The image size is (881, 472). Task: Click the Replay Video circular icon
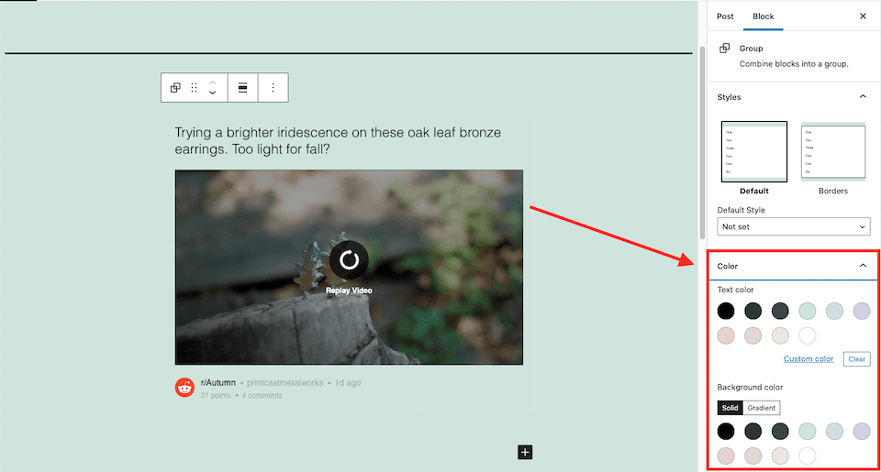coord(349,260)
